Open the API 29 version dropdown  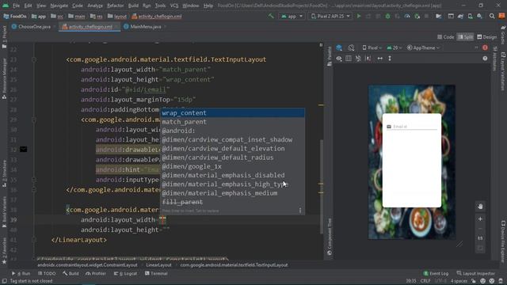(x=394, y=47)
